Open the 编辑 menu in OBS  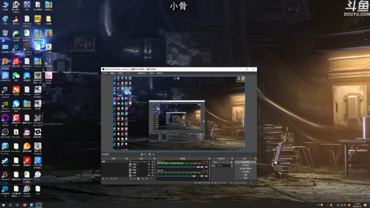pos(113,73)
